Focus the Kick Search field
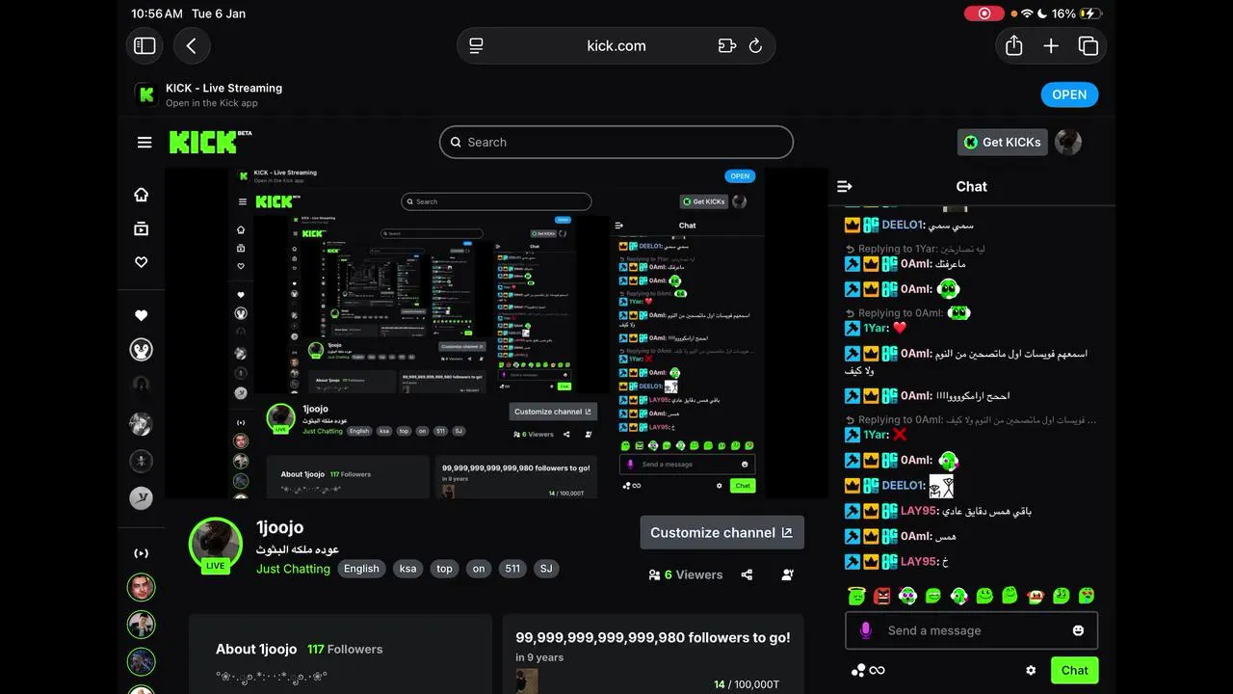 point(616,142)
